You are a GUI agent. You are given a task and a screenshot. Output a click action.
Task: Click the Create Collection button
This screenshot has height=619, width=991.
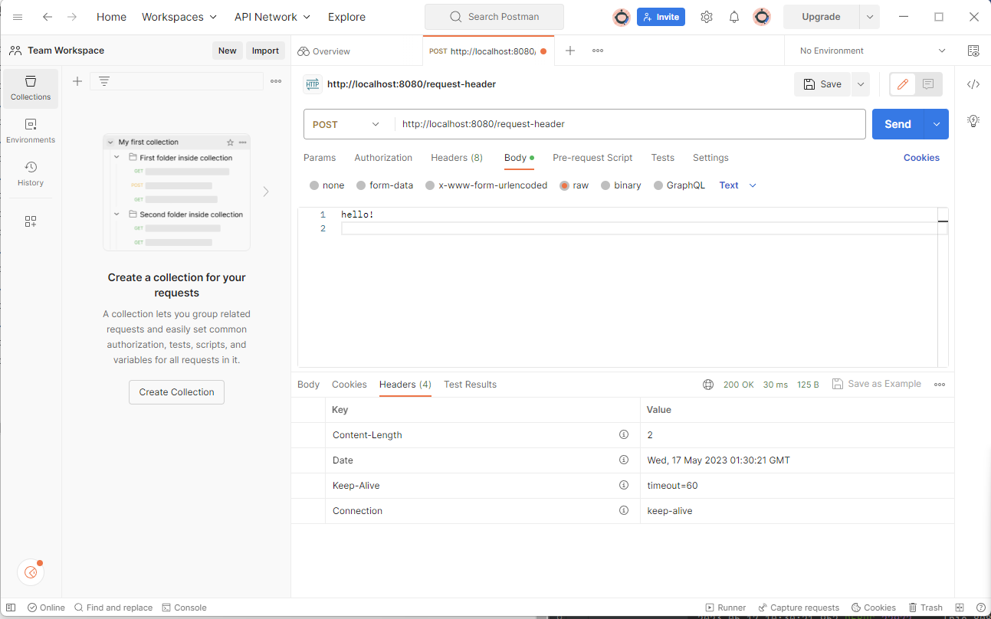pos(176,392)
